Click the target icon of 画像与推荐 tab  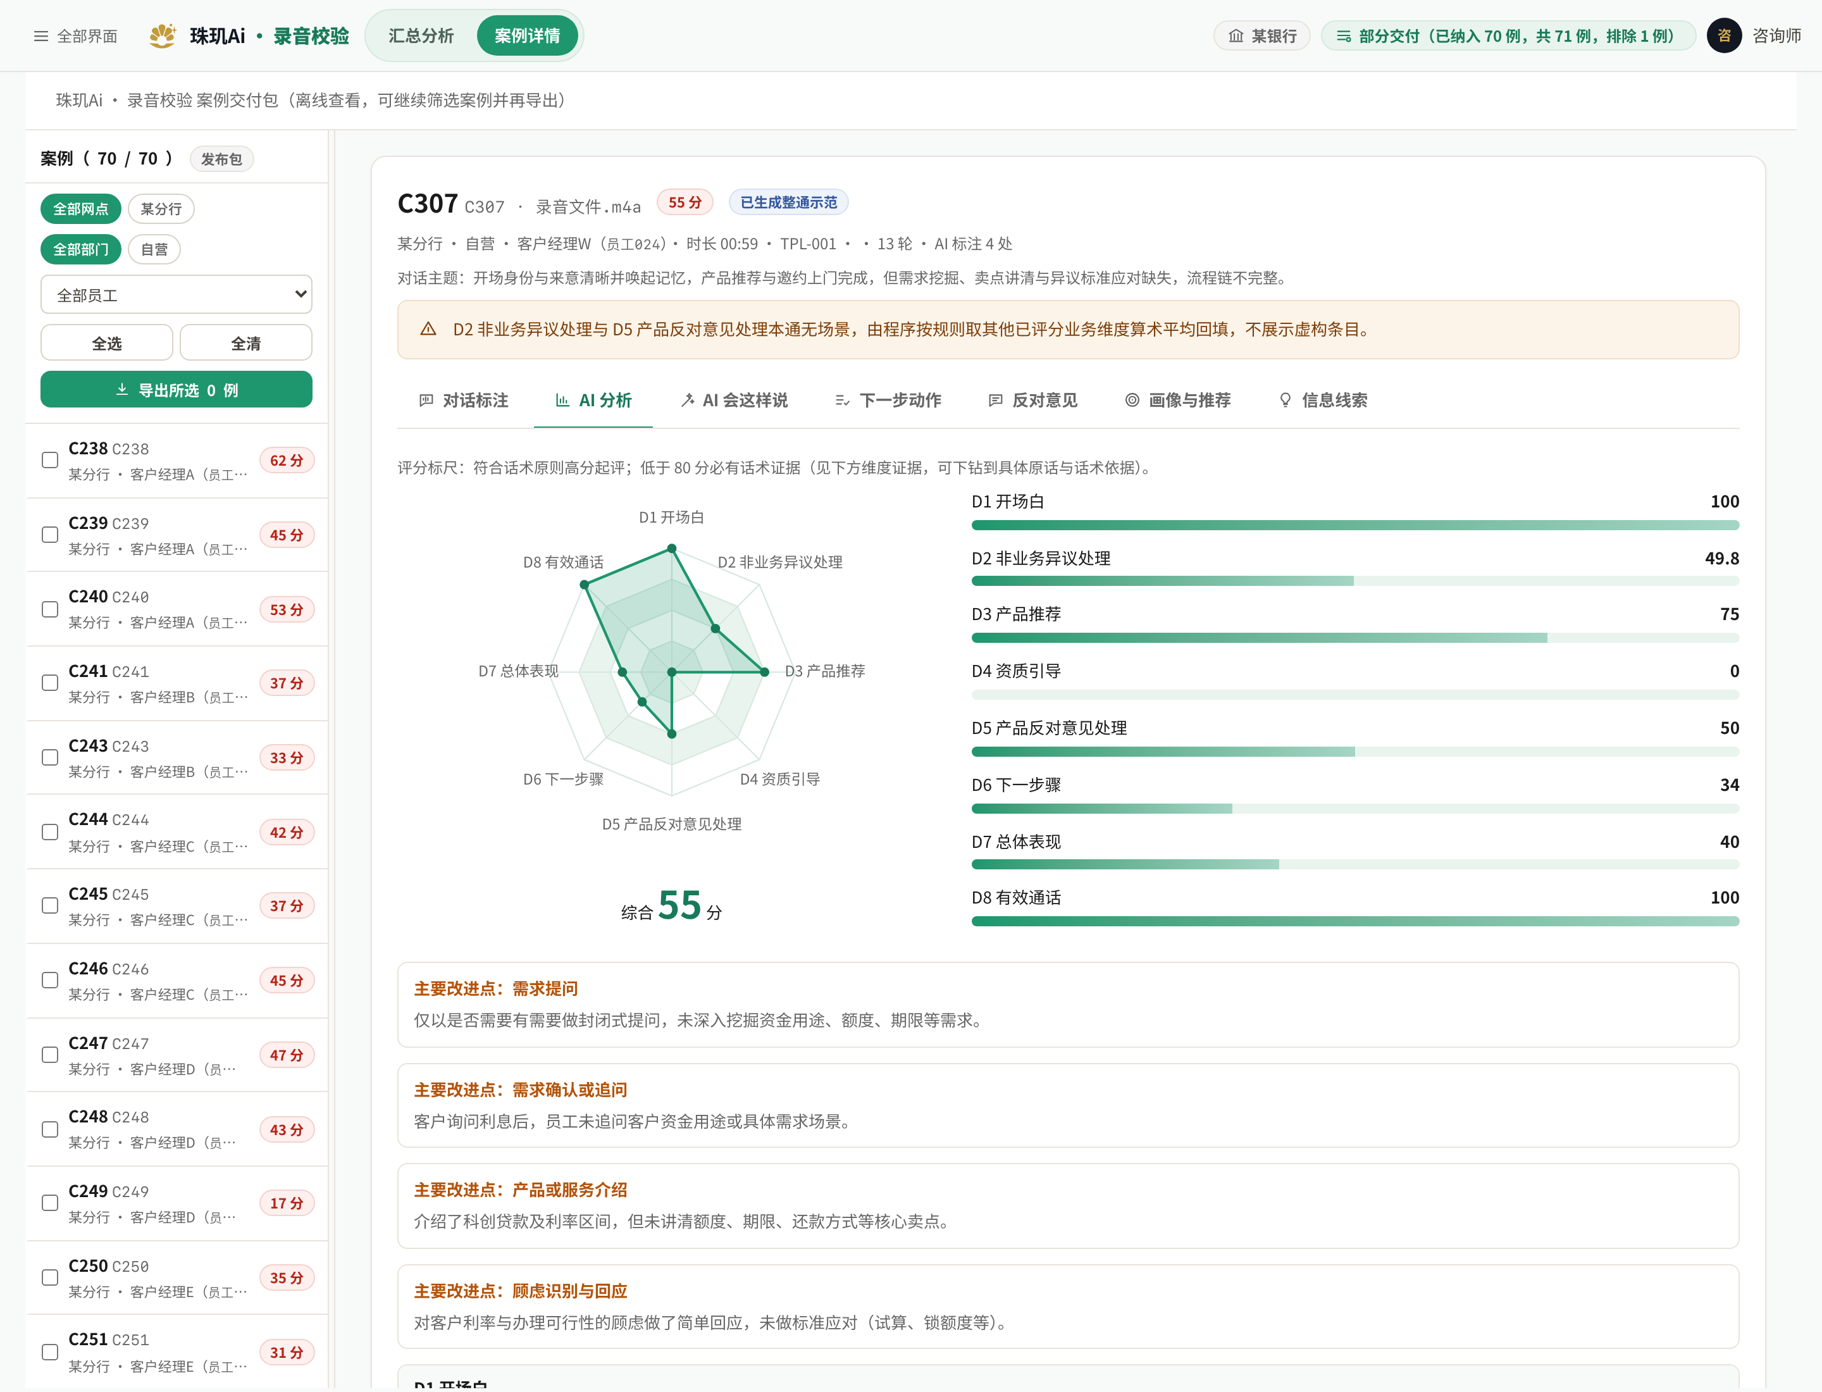[x=1132, y=400]
